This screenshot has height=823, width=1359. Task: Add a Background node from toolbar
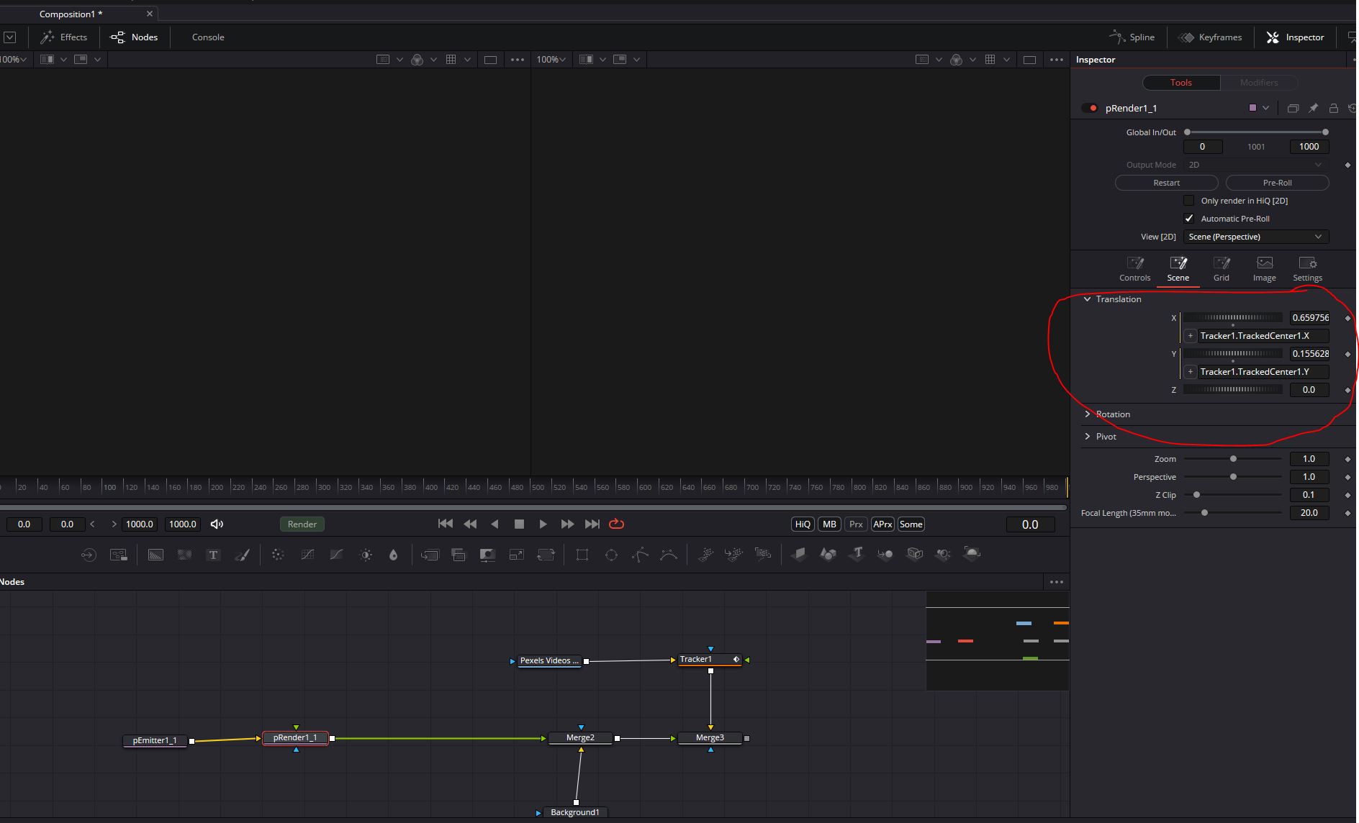(155, 555)
